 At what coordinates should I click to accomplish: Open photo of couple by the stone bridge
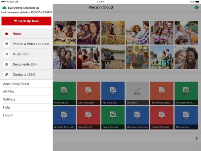(162, 57)
